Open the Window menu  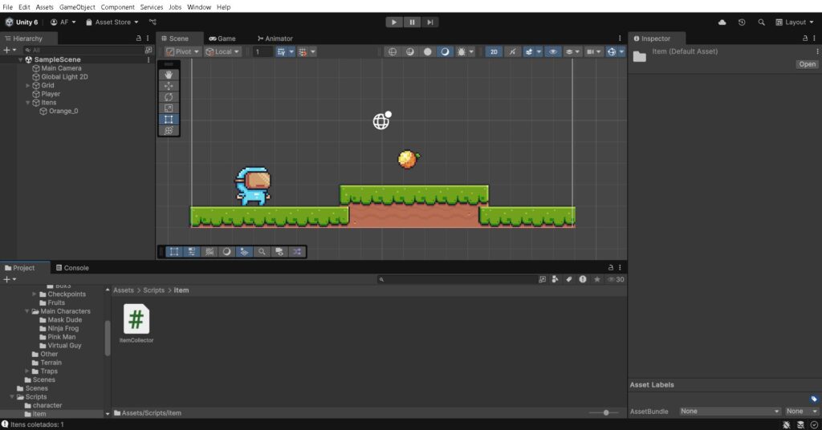tap(199, 6)
